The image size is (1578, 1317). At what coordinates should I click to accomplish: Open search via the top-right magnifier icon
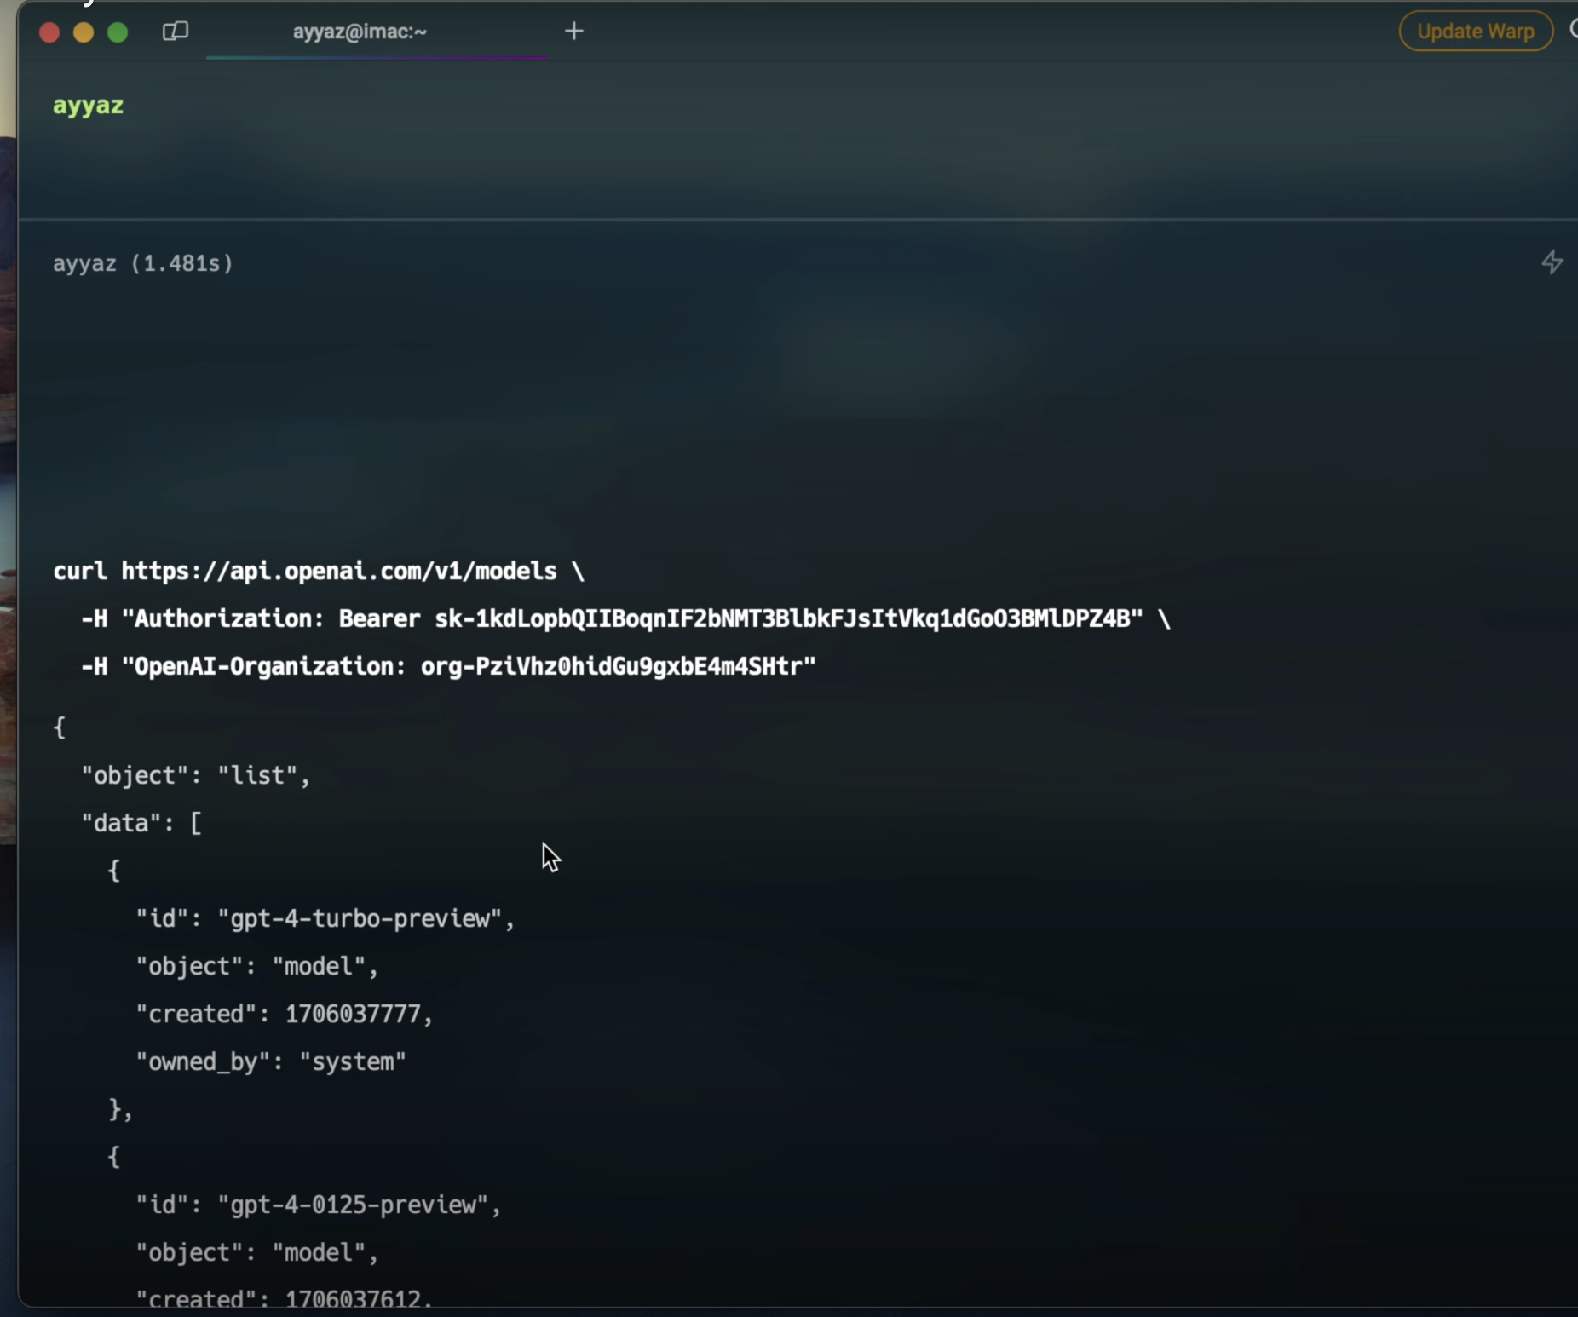1572,31
